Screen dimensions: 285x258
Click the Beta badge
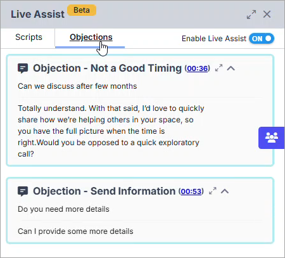point(82,10)
